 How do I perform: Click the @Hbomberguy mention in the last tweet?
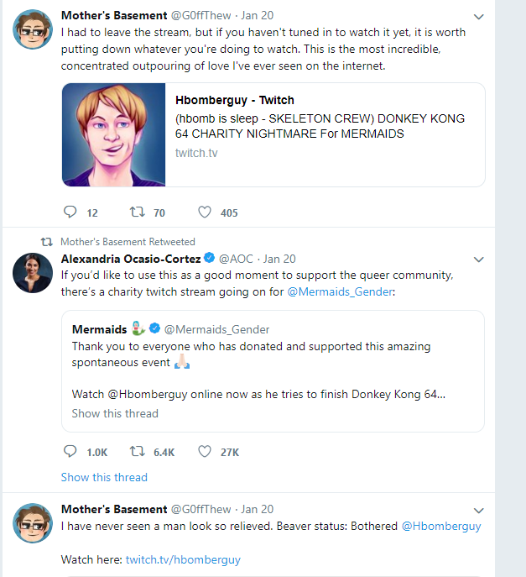click(441, 527)
